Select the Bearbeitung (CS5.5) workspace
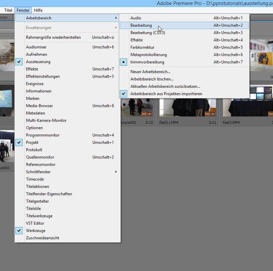The width and height of the screenshot is (273, 271). click(184, 33)
